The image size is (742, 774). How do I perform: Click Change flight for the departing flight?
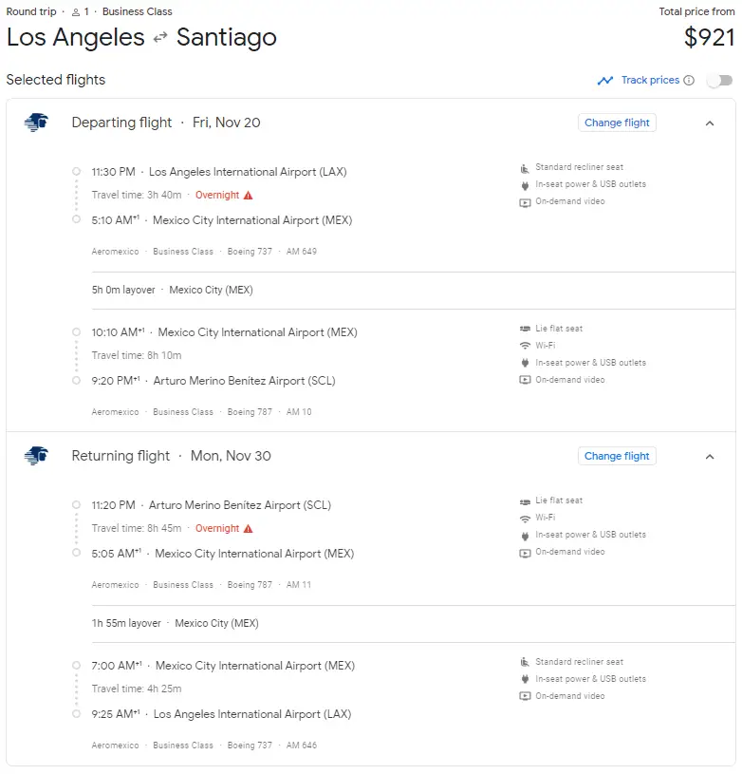point(617,123)
